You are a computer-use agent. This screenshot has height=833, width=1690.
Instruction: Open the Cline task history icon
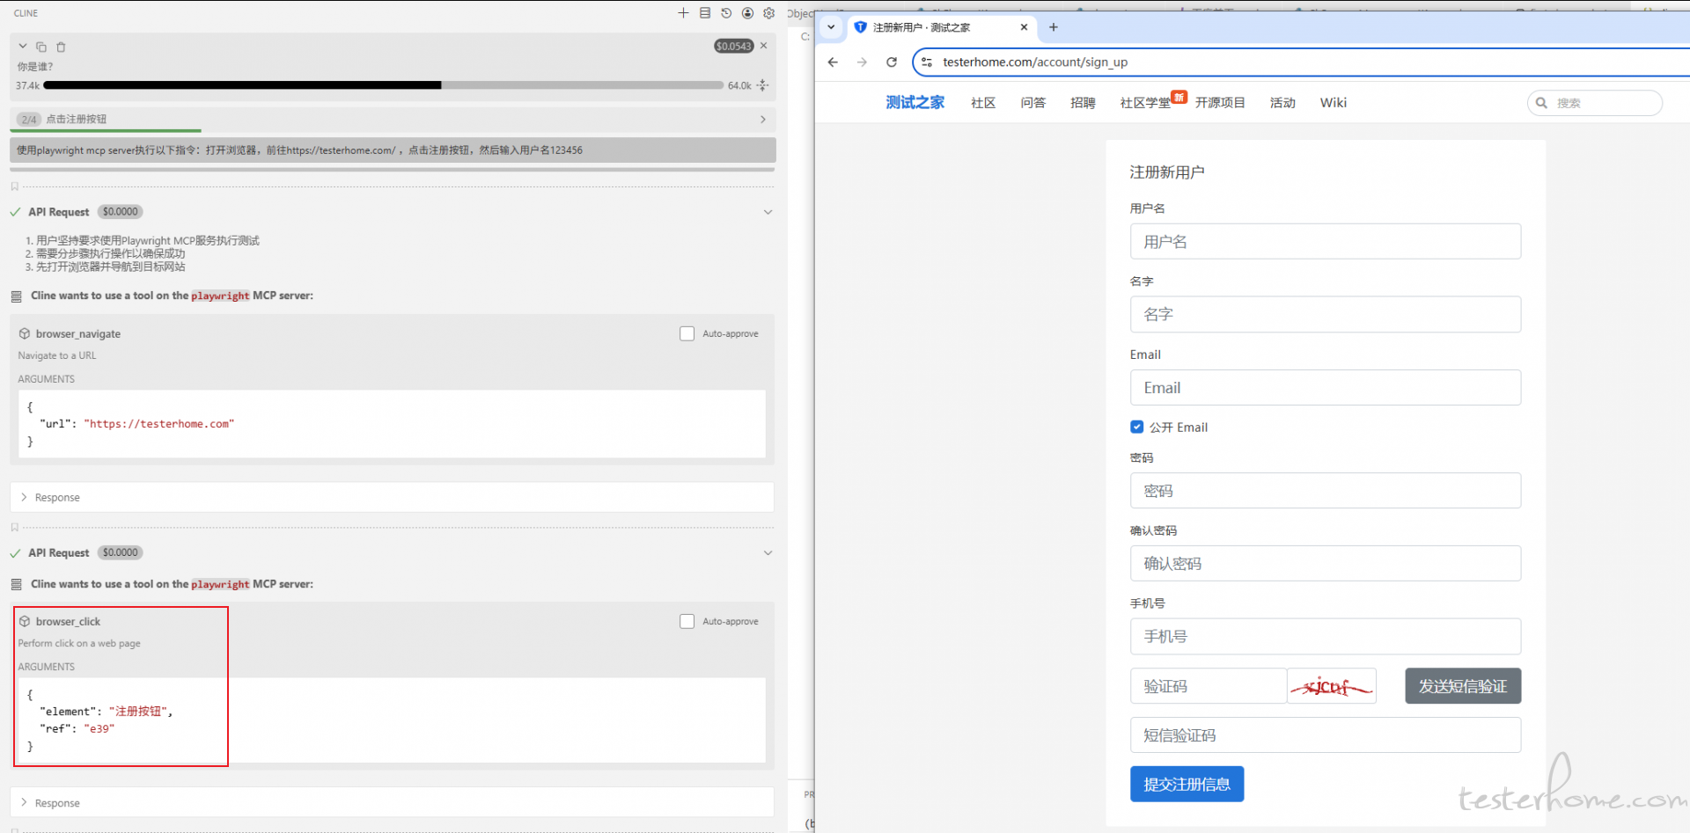726,13
